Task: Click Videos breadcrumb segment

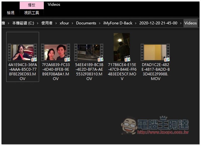Action: pyautogui.click(x=190, y=23)
